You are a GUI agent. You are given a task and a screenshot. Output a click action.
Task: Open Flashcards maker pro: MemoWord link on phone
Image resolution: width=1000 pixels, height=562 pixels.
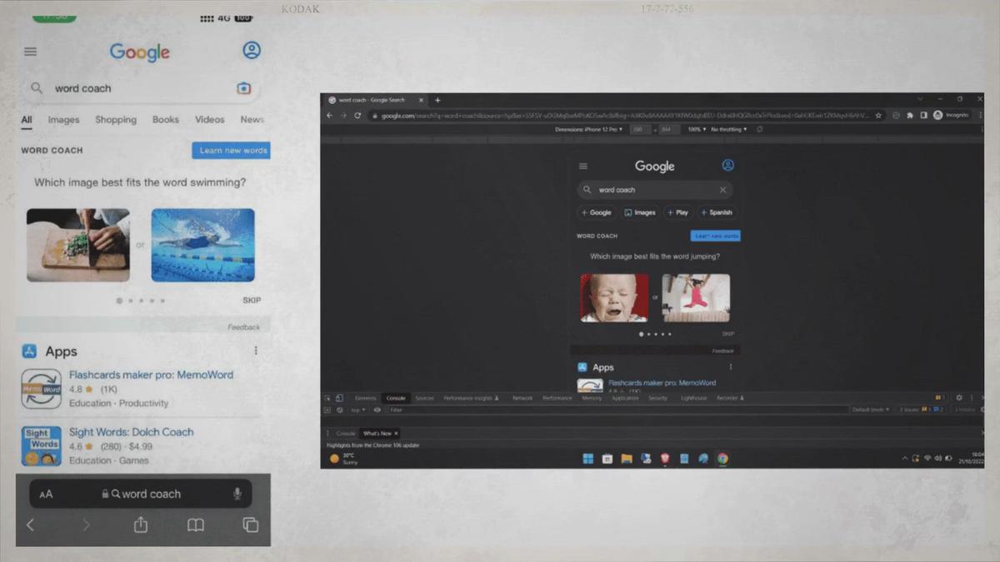pyautogui.click(x=151, y=375)
